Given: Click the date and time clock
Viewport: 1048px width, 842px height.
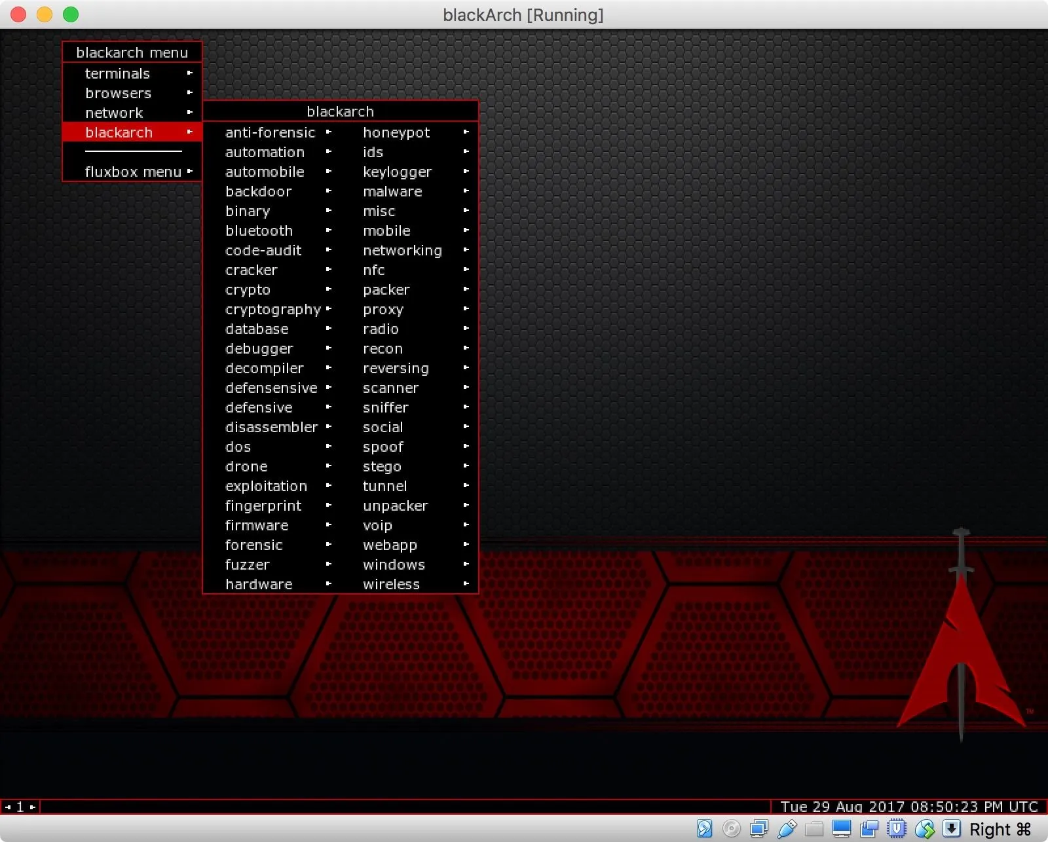Looking at the screenshot, I should pos(909,807).
